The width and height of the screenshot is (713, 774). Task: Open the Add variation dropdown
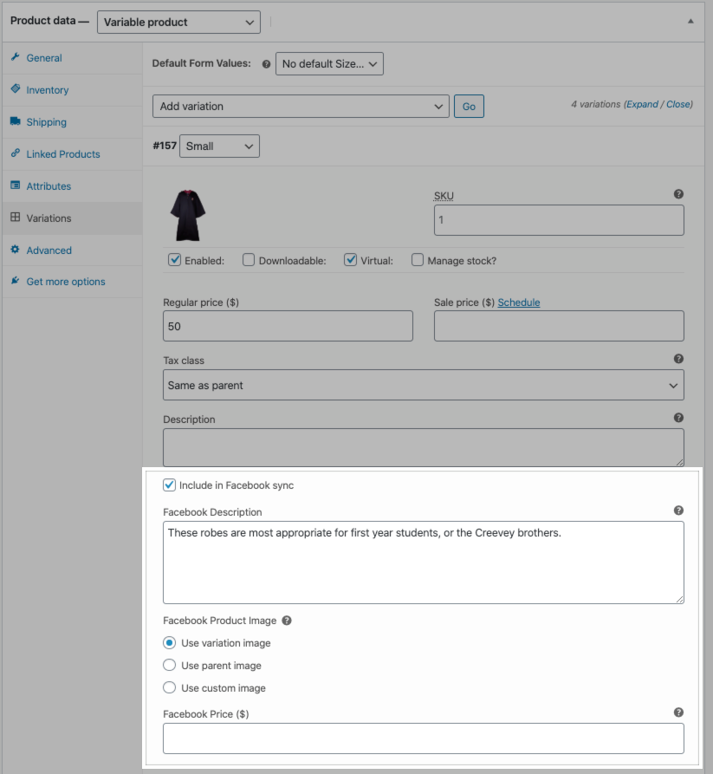click(x=301, y=106)
